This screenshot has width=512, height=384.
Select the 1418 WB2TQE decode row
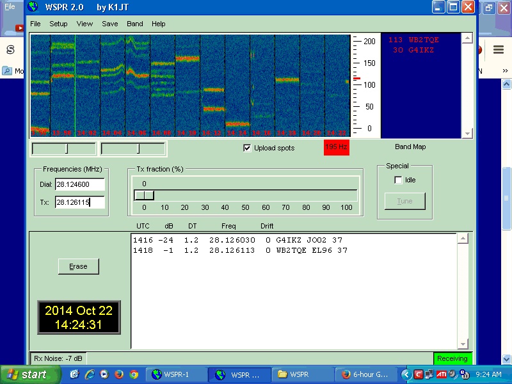coord(240,250)
